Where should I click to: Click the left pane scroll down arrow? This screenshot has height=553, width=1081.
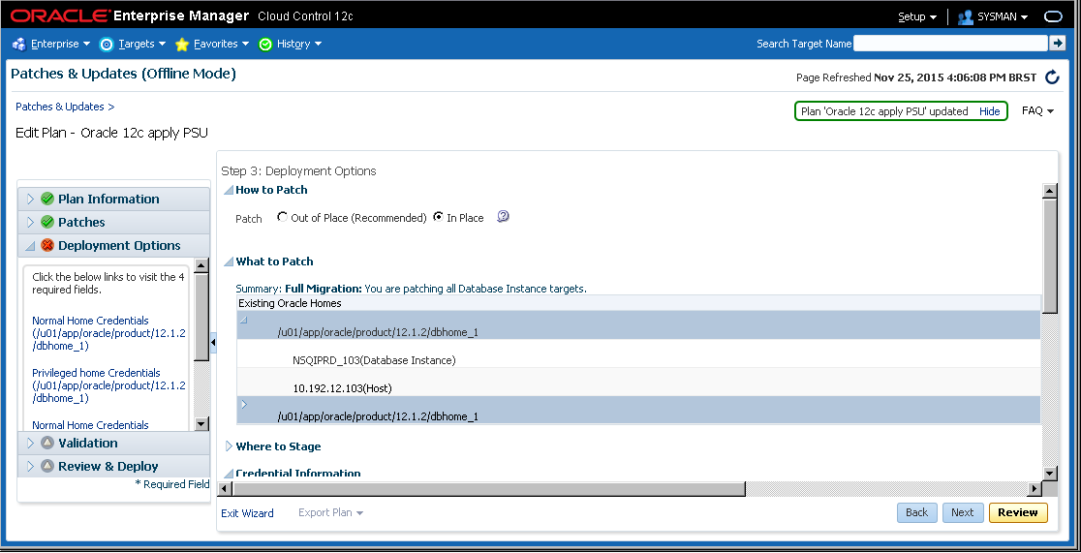[201, 424]
